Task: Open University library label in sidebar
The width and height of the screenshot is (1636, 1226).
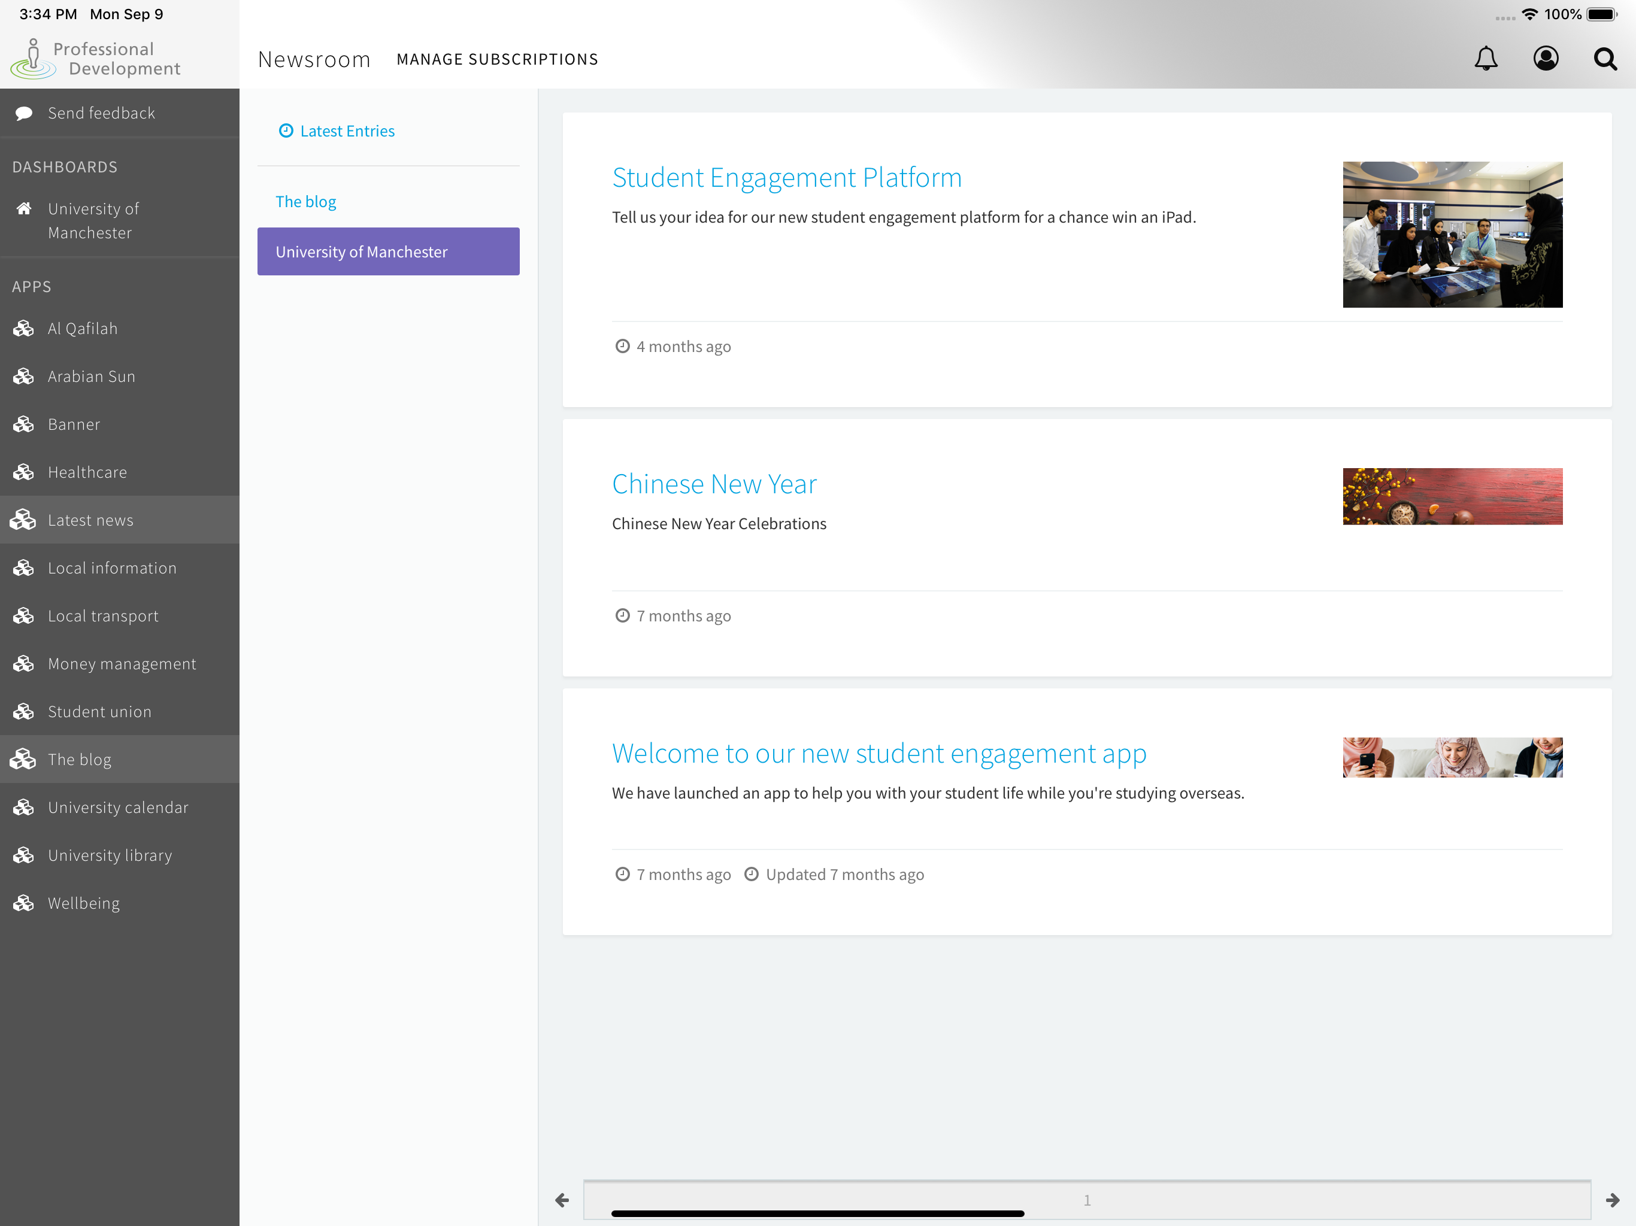Action: (110, 855)
